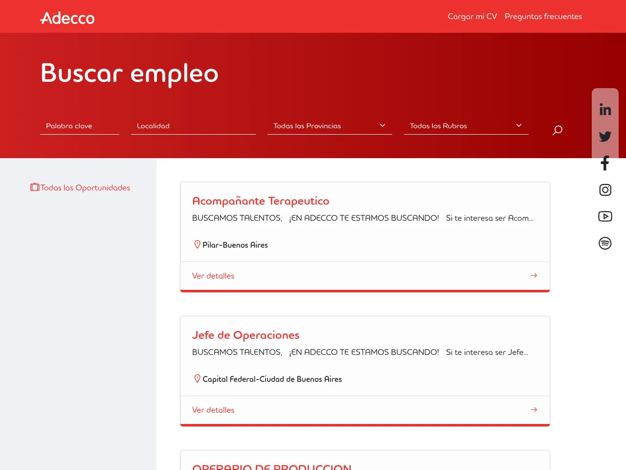Open Cargar mi CV link
Image resolution: width=626 pixels, height=470 pixels.
(472, 17)
